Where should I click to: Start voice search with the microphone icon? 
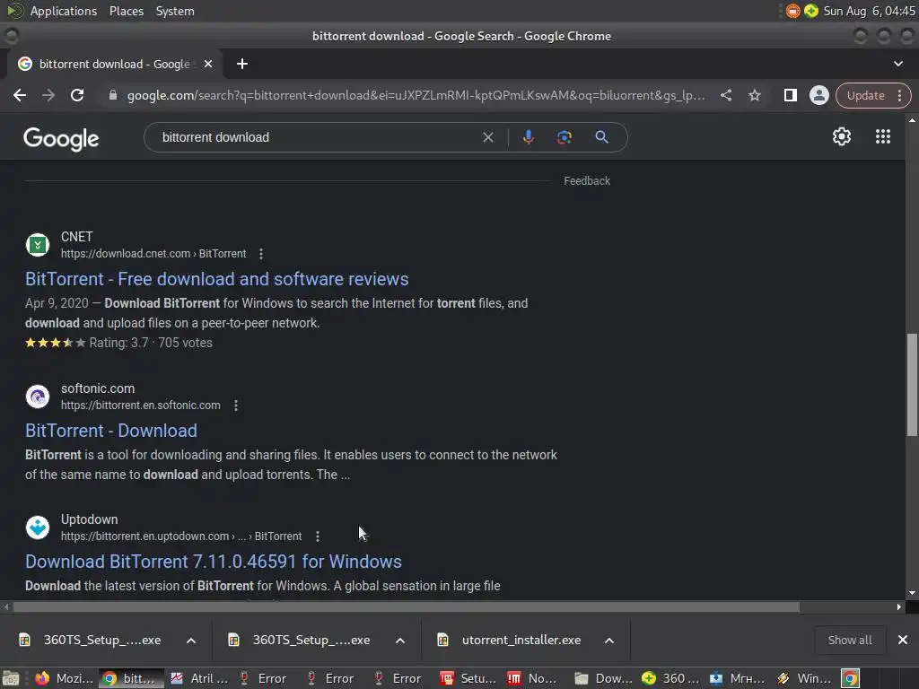(x=528, y=137)
